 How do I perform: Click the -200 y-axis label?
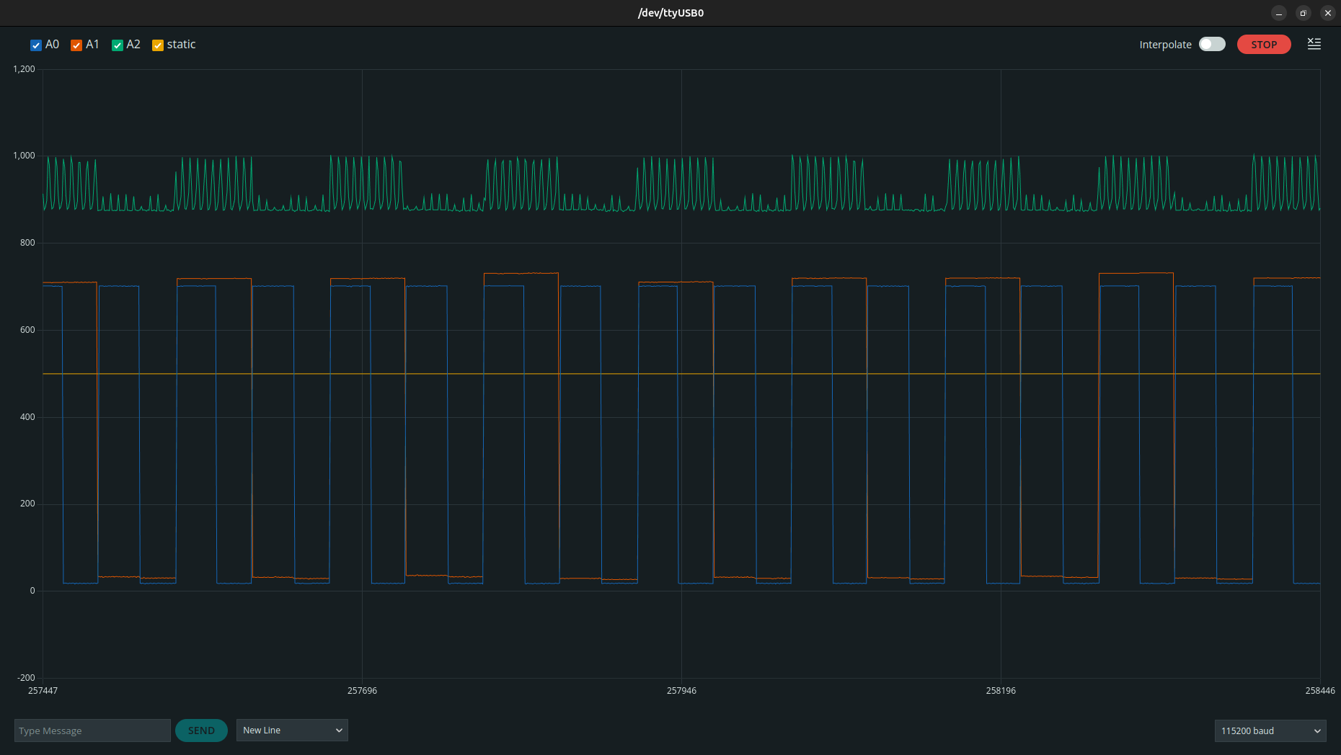tap(27, 677)
